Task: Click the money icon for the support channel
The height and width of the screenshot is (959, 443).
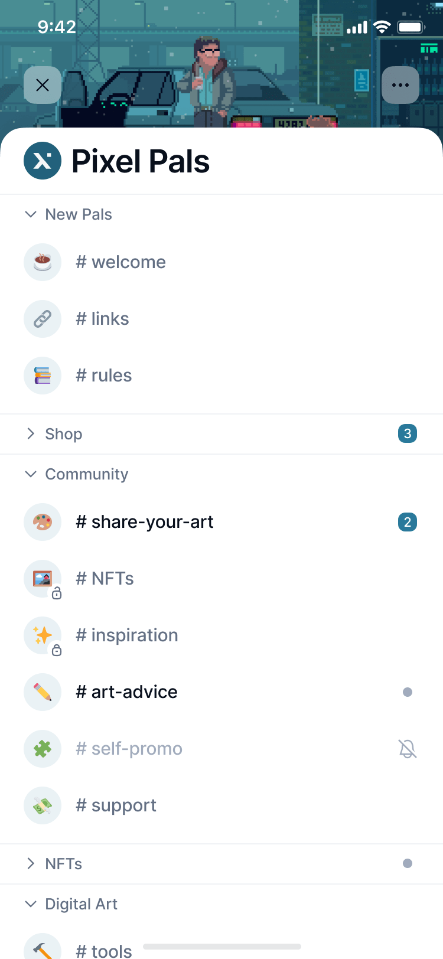Action: coord(43,805)
